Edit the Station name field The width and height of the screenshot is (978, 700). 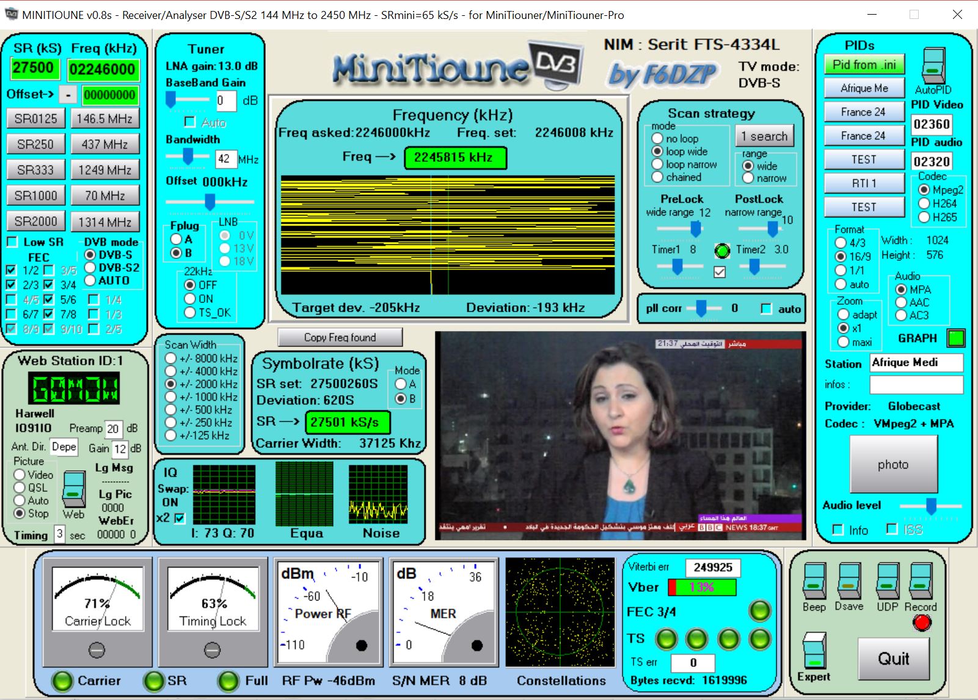tap(916, 363)
